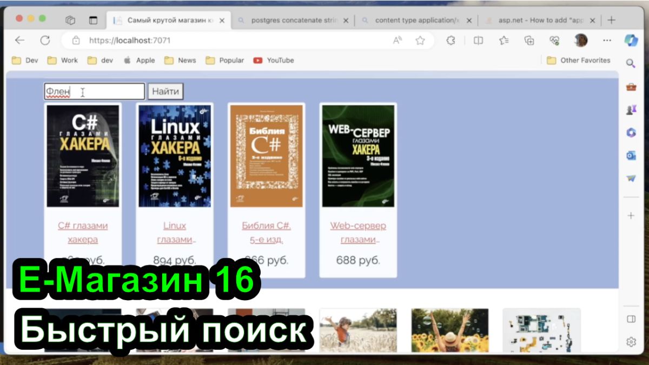Viewport: 649px width, 365px height.
Task: Close the asp.net tab
Action: [592, 21]
